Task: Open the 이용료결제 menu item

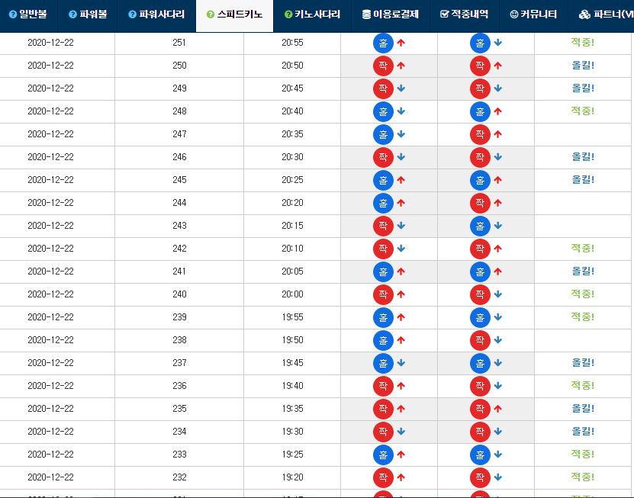Action: [x=390, y=14]
